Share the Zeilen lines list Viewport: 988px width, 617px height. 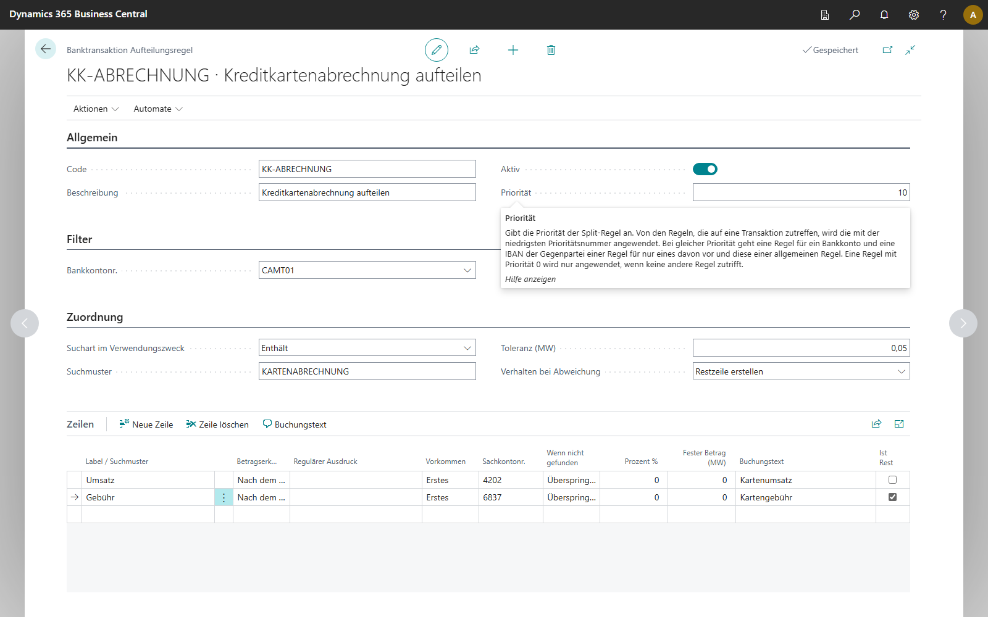click(876, 424)
